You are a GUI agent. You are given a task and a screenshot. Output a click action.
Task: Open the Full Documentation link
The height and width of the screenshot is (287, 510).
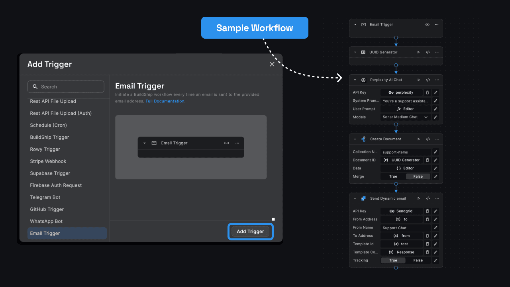(x=165, y=101)
